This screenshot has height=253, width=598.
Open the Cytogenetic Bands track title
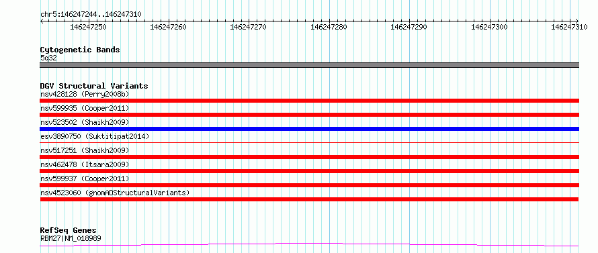click(x=80, y=50)
